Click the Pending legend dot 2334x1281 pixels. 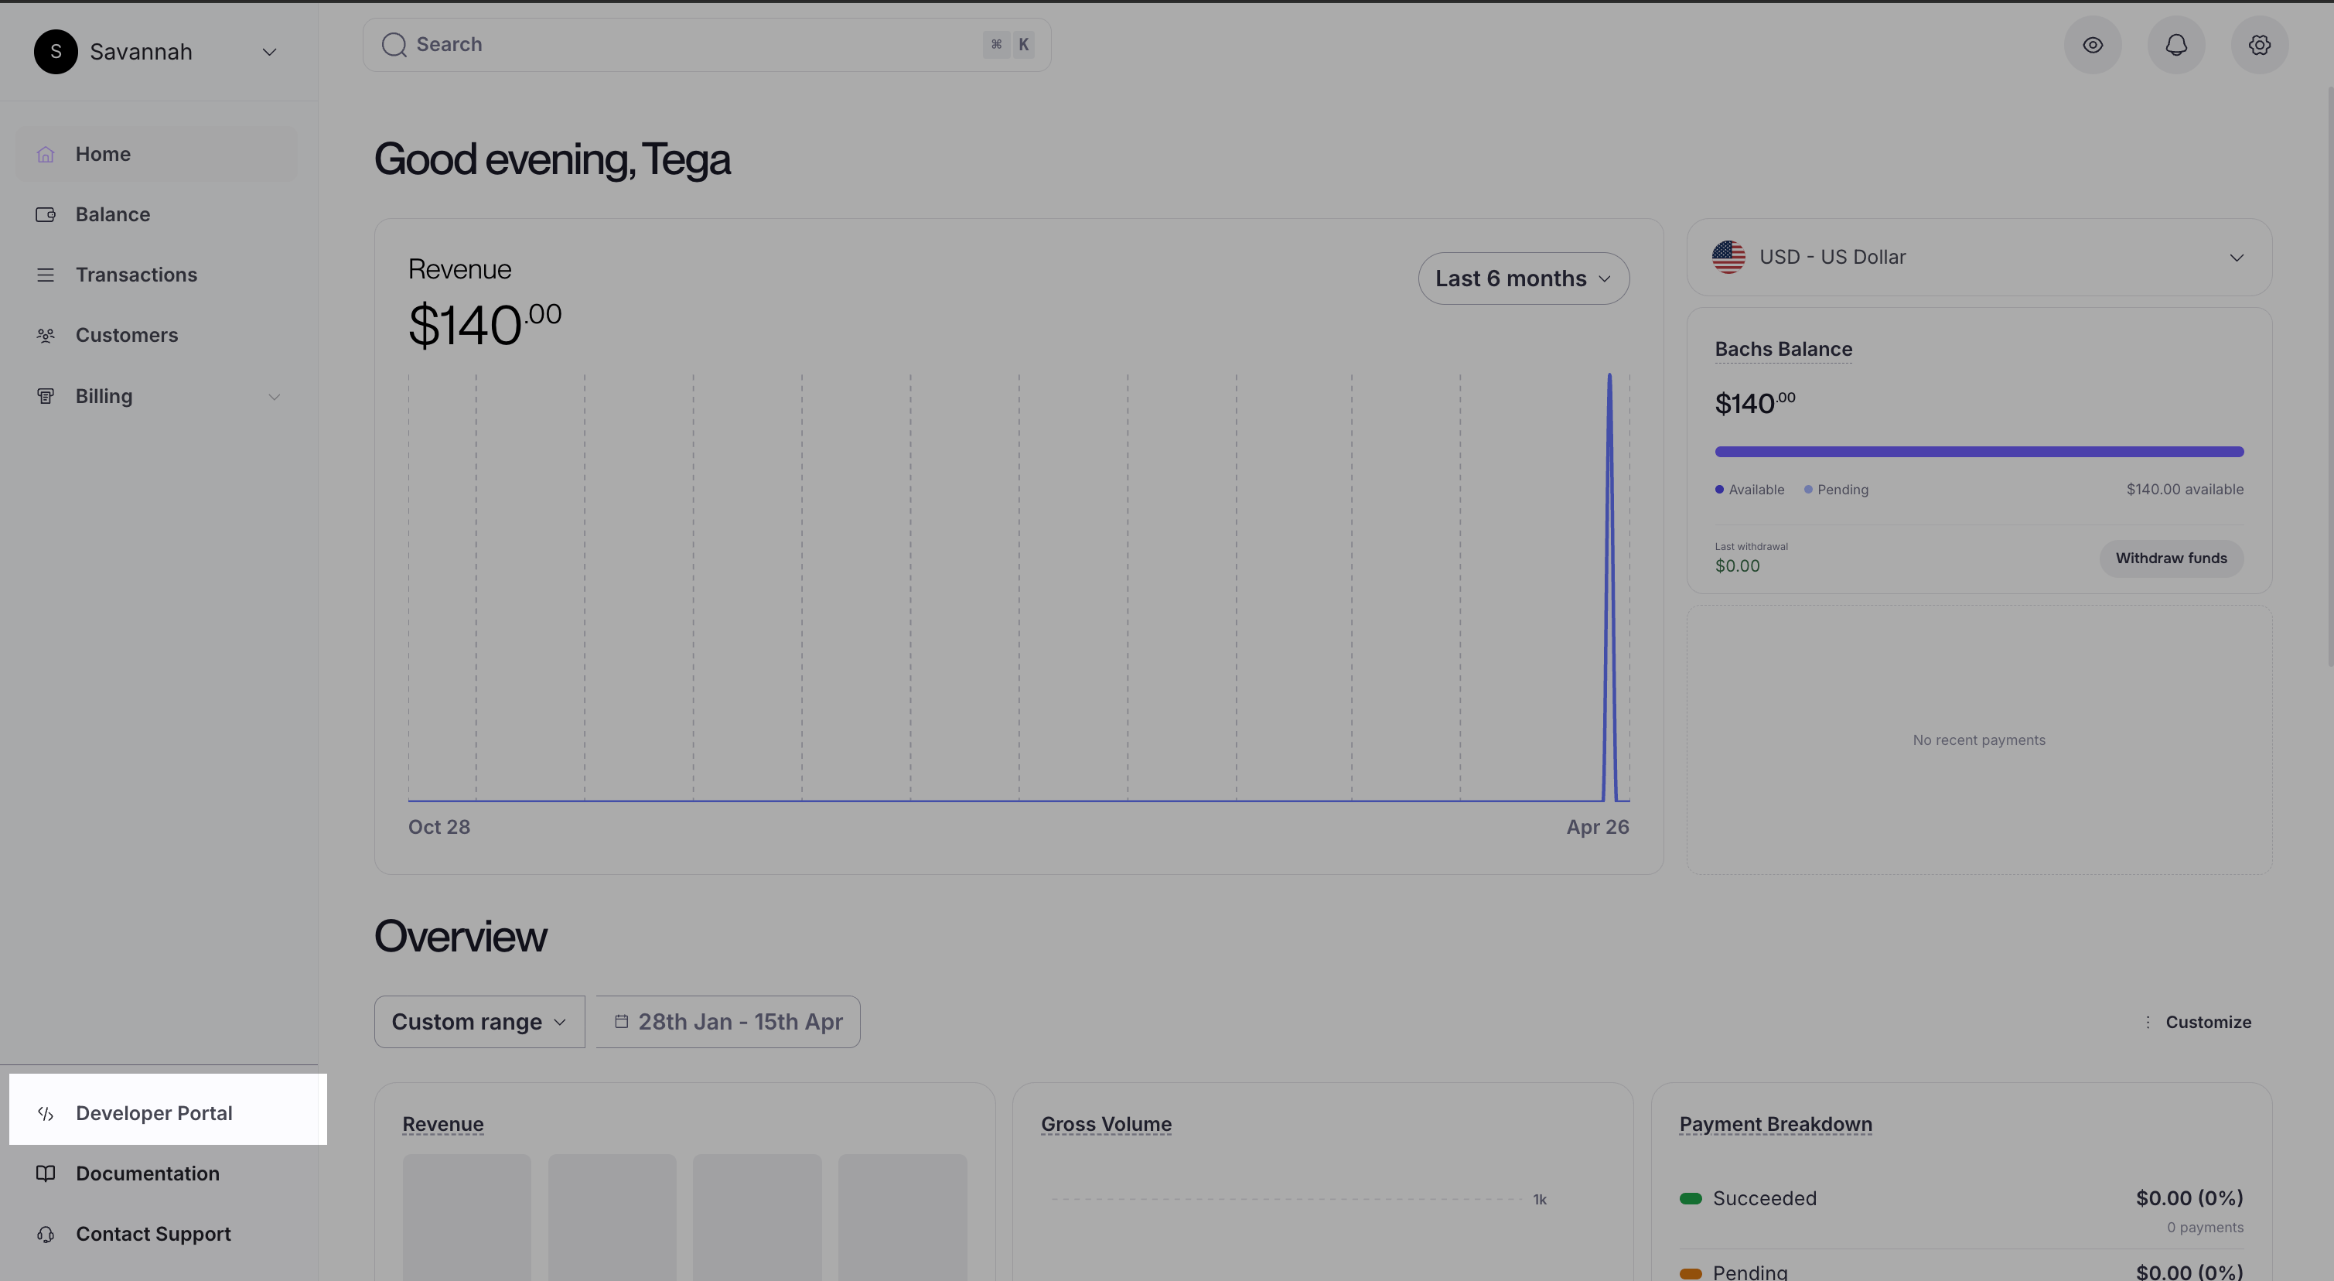(1807, 490)
